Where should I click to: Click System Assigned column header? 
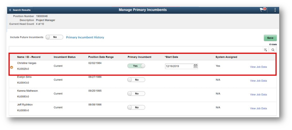(226, 57)
